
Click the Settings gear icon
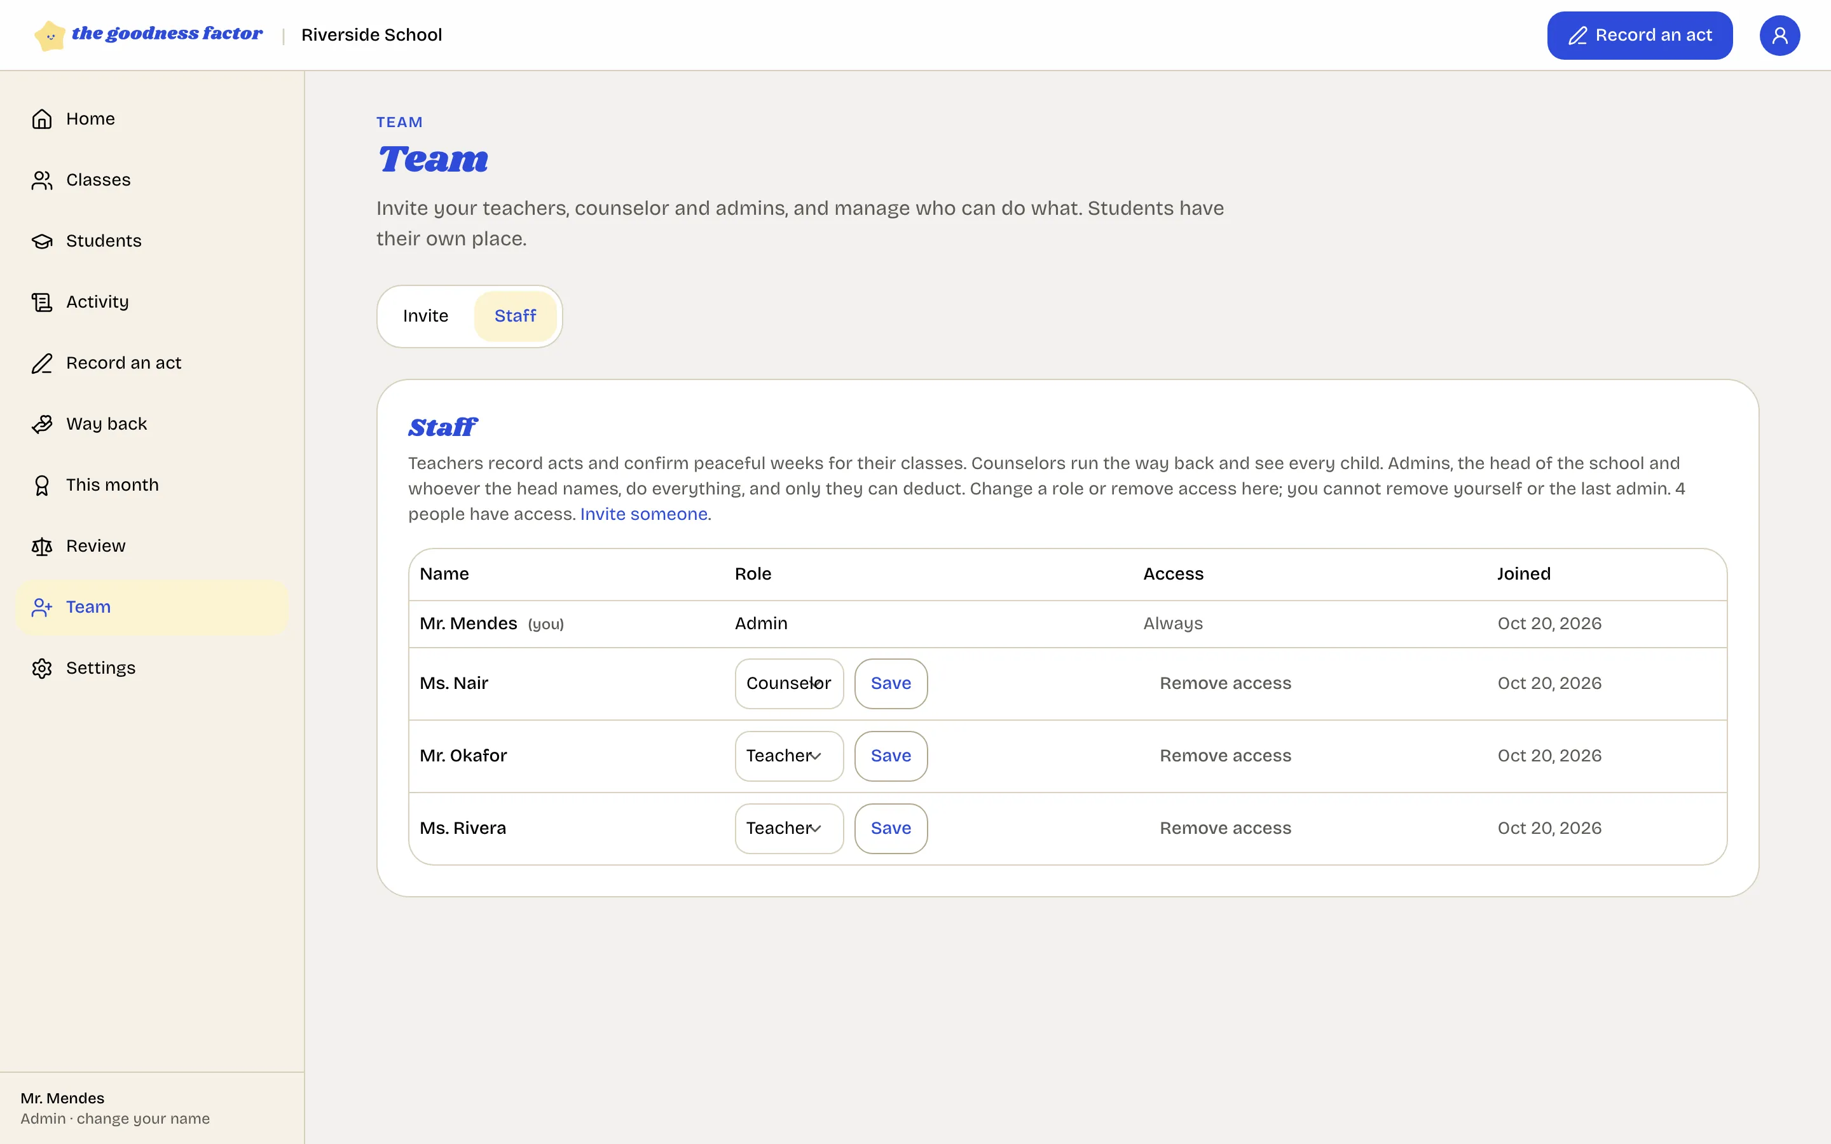41,668
